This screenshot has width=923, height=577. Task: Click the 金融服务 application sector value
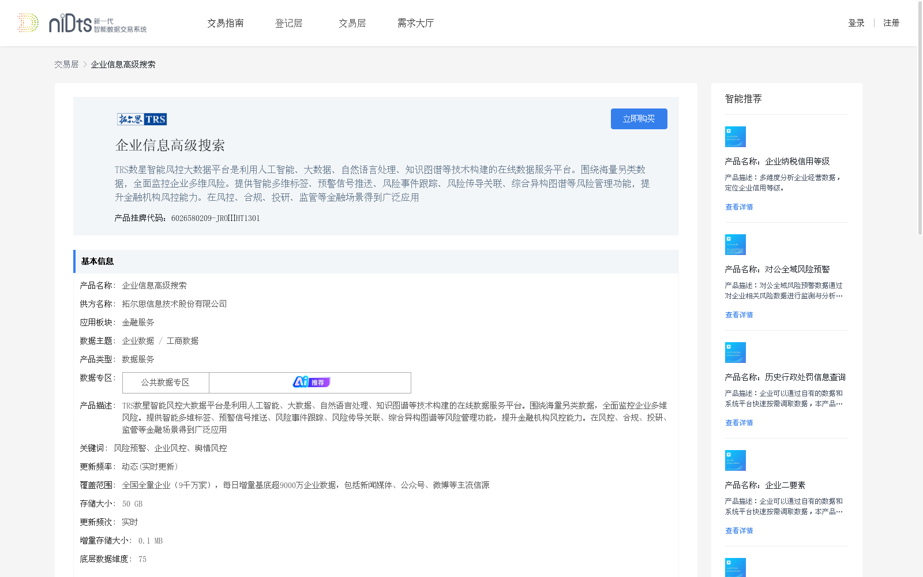pos(138,323)
